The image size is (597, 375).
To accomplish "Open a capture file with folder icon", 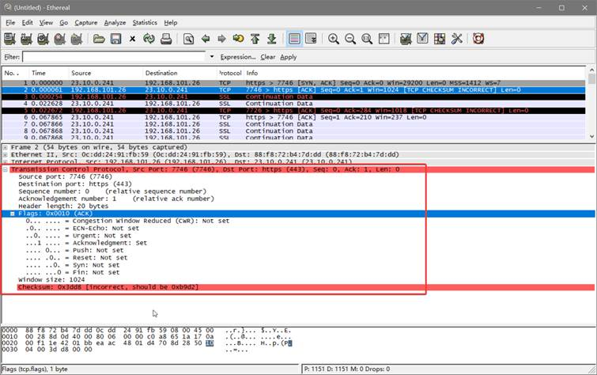I will [x=99, y=39].
